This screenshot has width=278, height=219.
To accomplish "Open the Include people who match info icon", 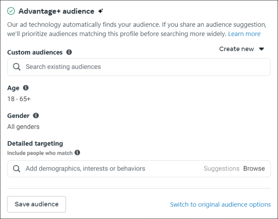I will [77, 153].
